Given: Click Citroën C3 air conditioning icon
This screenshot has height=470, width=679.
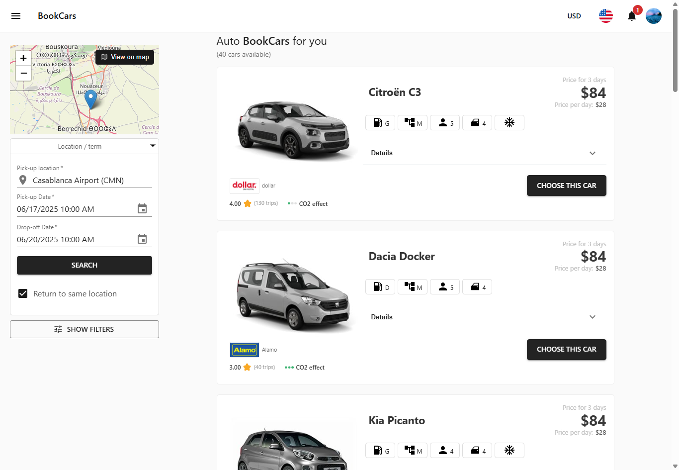Looking at the screenshot, I should (x=509, y=123).
